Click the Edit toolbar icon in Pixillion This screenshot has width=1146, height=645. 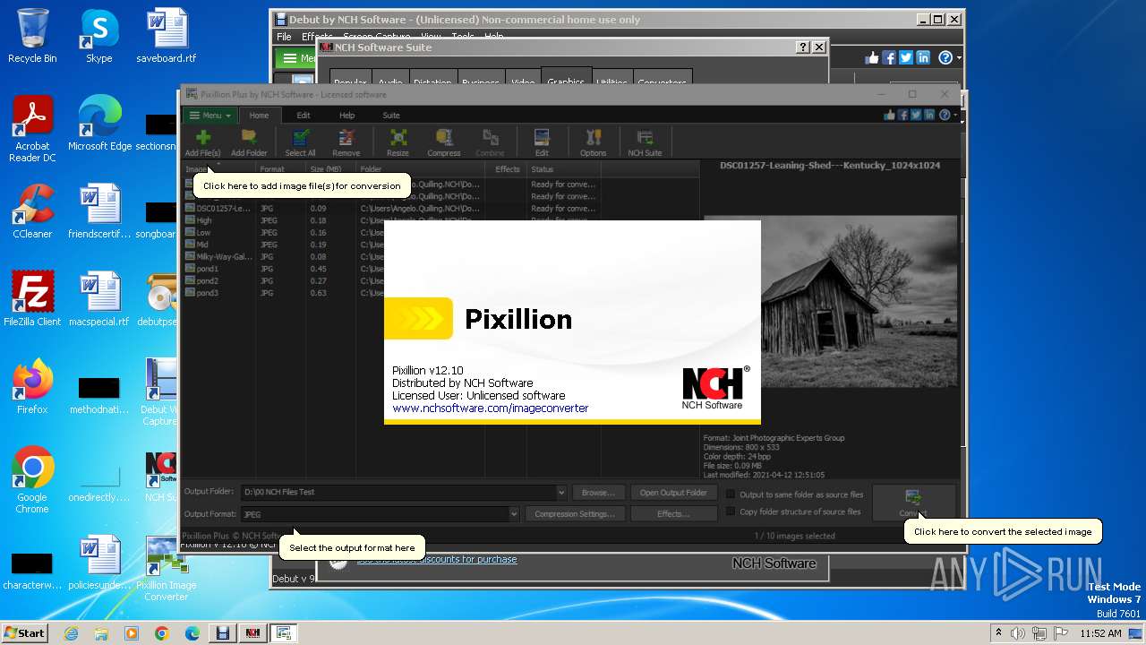[542, 142]
